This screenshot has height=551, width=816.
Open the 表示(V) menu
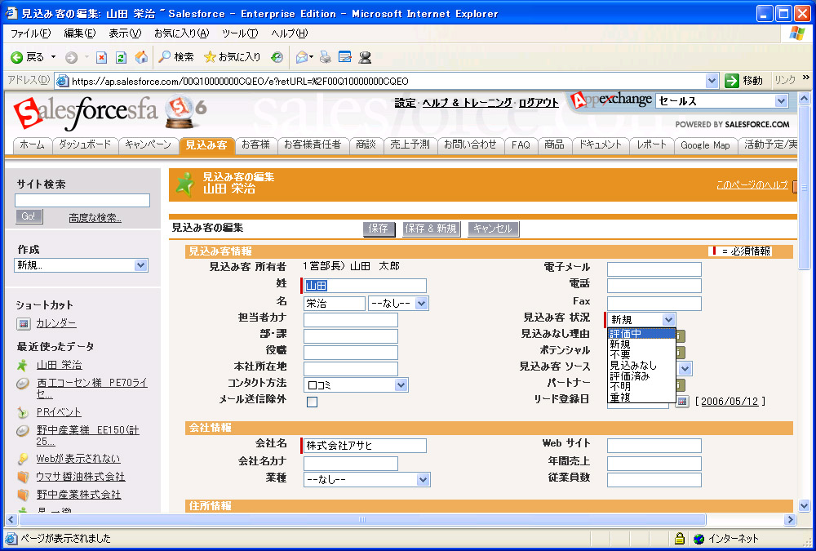pos(125,33)
